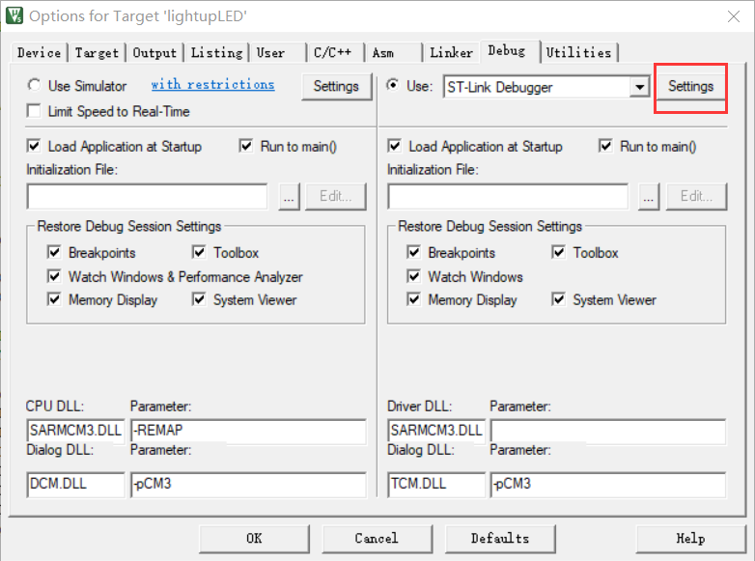This screenshot has width=755, height=561.
Task: Click Driver DLL field SARMCM3.DLL
Action: pyautogui.click(x=436, y=431)
